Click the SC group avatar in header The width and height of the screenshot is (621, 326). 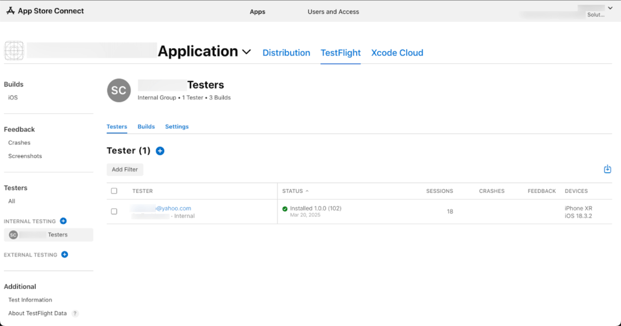click(119, 90)
